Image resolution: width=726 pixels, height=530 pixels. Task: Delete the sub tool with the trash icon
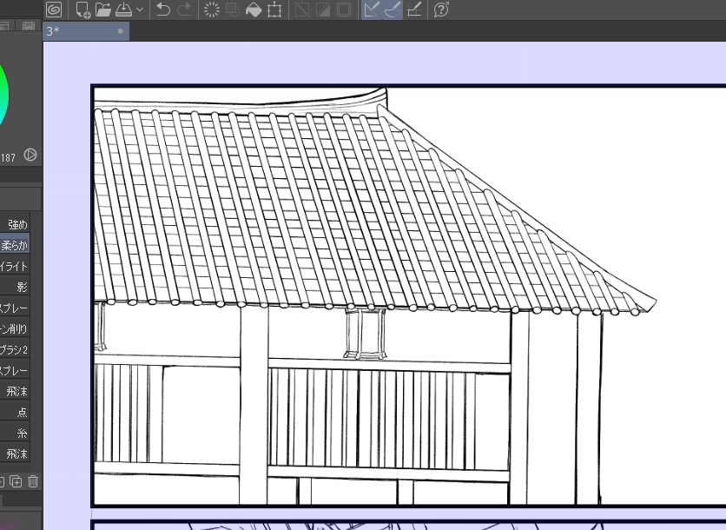pos(33,482)
